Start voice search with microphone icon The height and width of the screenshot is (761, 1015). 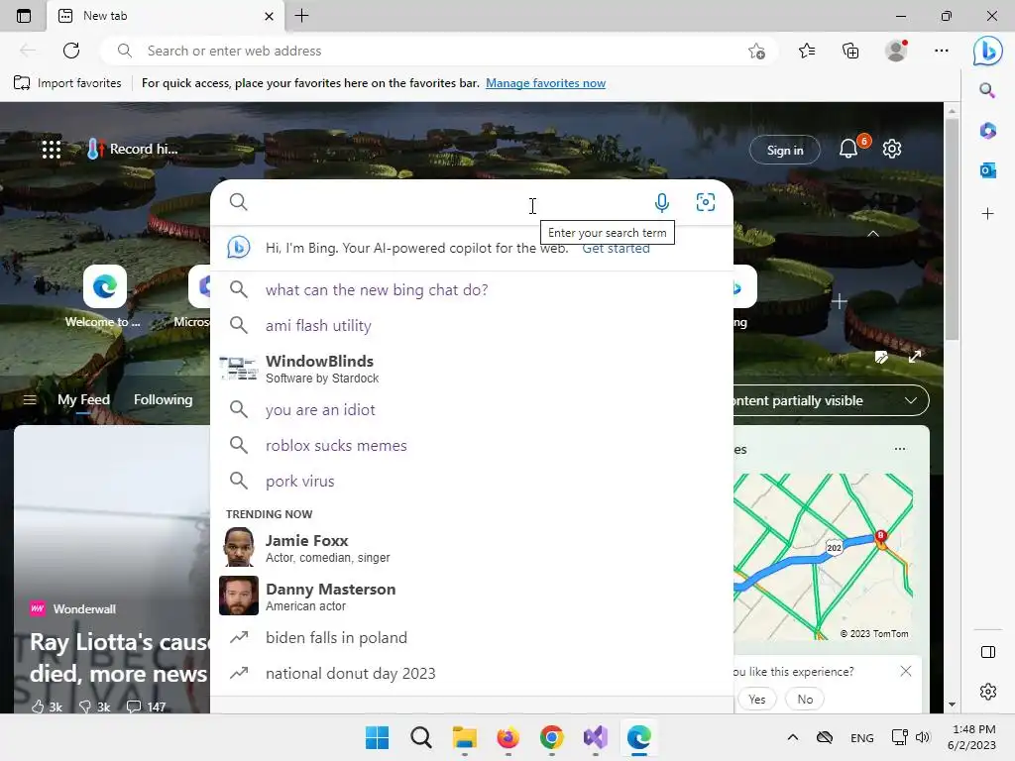(661, 202)
